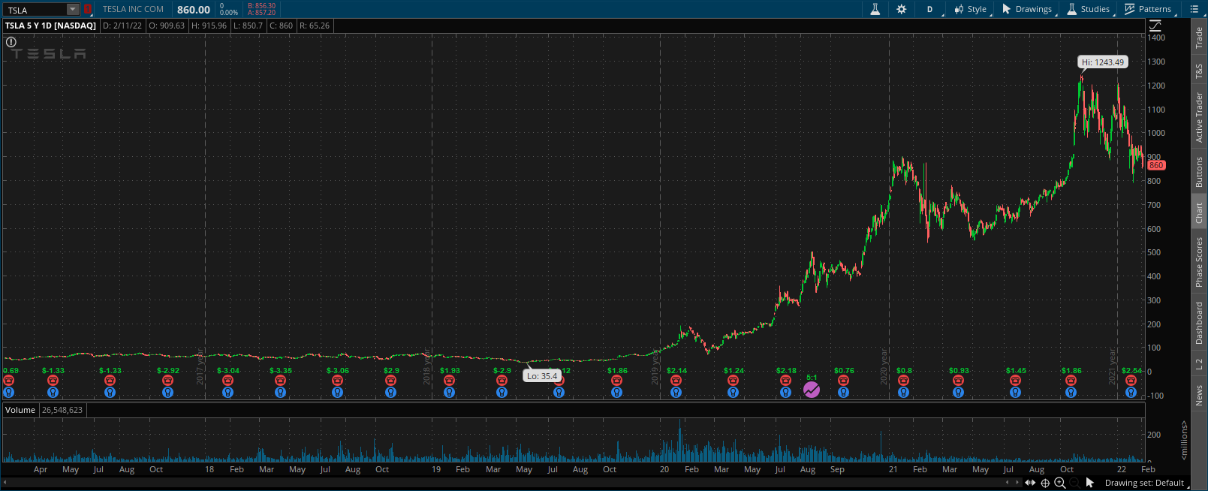Click earnings phone icon for $-2.92

click(x=167, y=381)
